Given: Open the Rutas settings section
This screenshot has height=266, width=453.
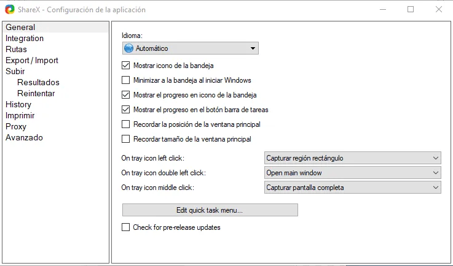Looking at the screenshot, I should [16, 50].
